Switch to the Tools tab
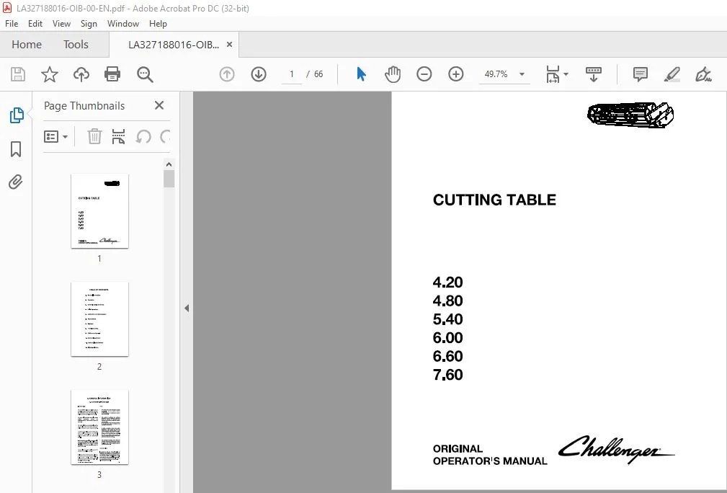 76,45
